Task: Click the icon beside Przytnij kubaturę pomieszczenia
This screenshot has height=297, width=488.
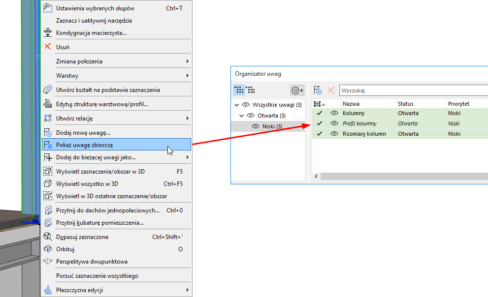Action: tap(48, 222)
